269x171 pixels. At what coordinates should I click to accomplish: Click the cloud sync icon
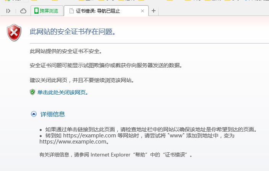click(23, 11)
